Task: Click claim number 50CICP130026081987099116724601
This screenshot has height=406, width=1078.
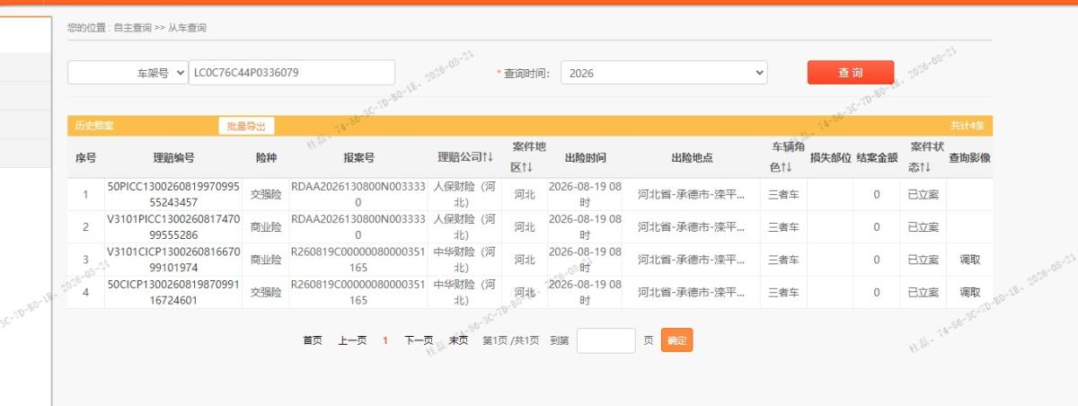Action: coord(173,292)
